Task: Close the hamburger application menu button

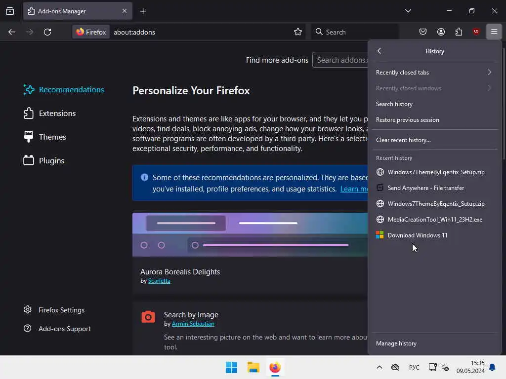Action: (x=494, y=32)
